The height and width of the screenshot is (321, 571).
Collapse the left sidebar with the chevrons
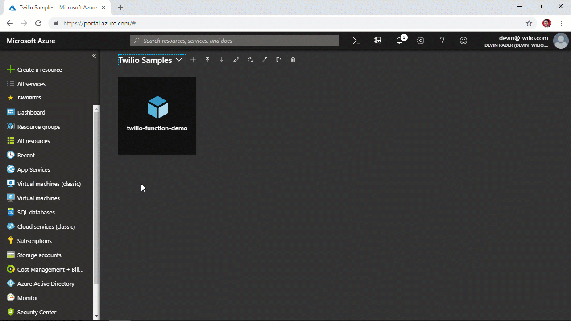94,56
